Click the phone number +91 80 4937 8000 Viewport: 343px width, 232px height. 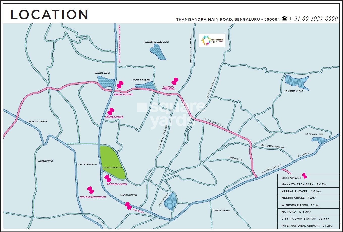click(x=313, y=19)
